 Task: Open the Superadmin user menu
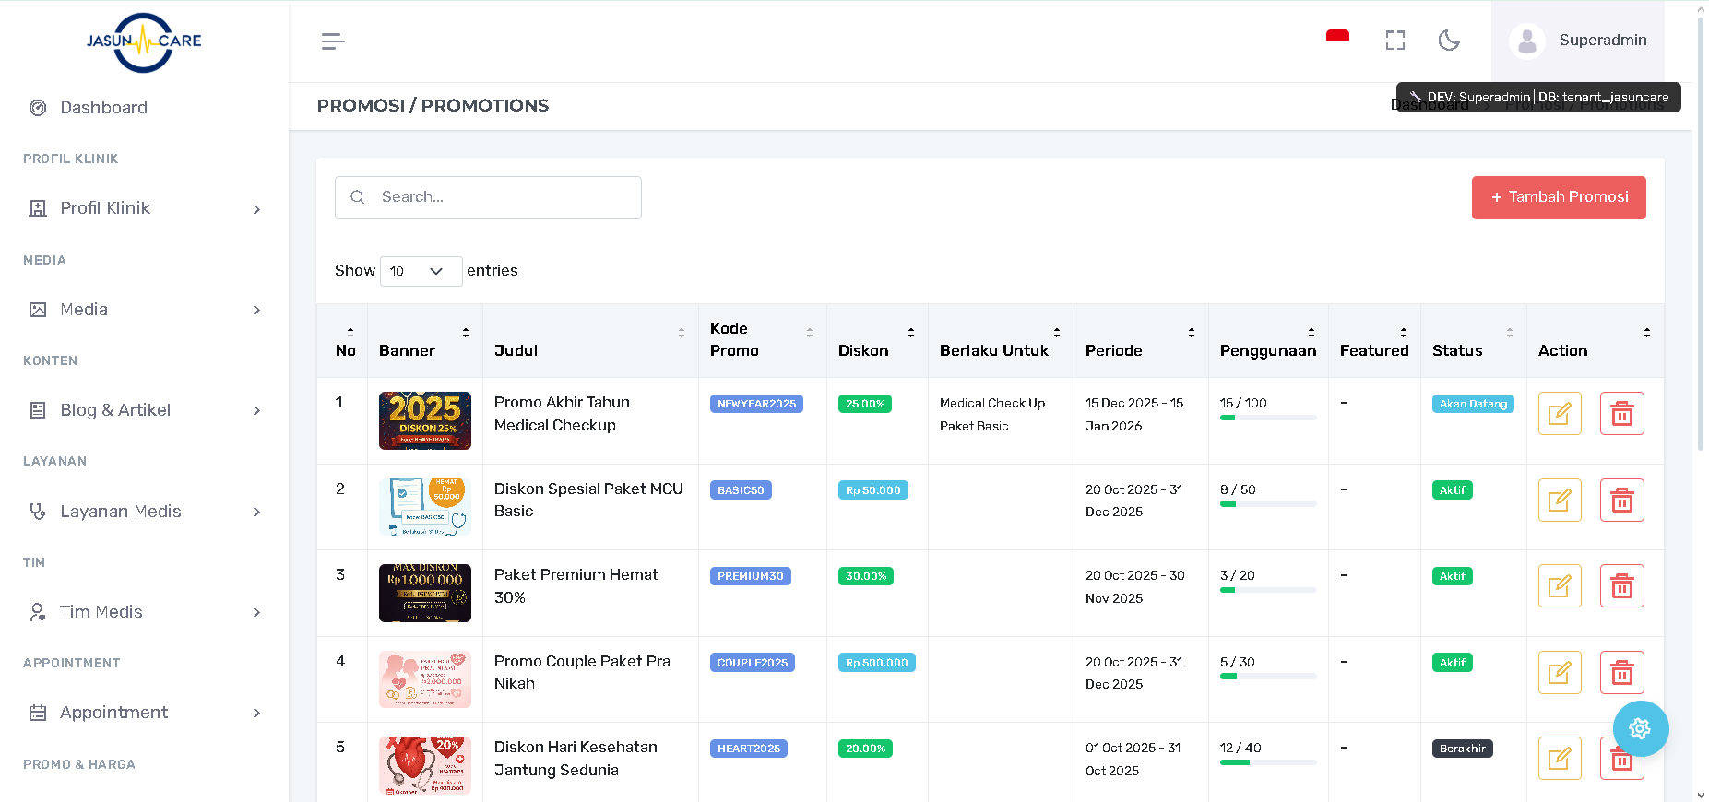(x=1578, y=41)
